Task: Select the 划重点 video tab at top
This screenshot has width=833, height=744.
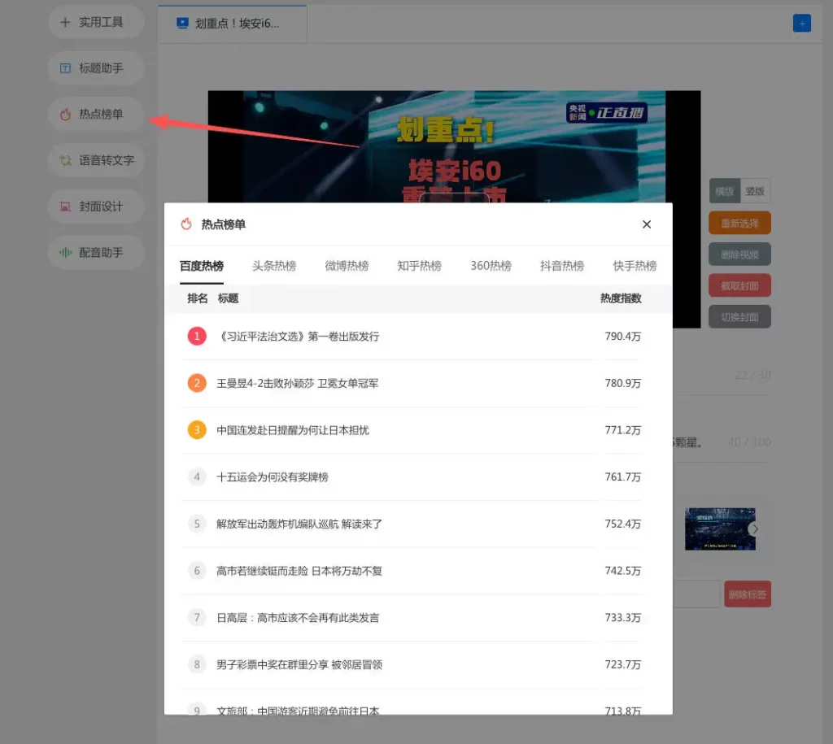Action: click(231, 24)
